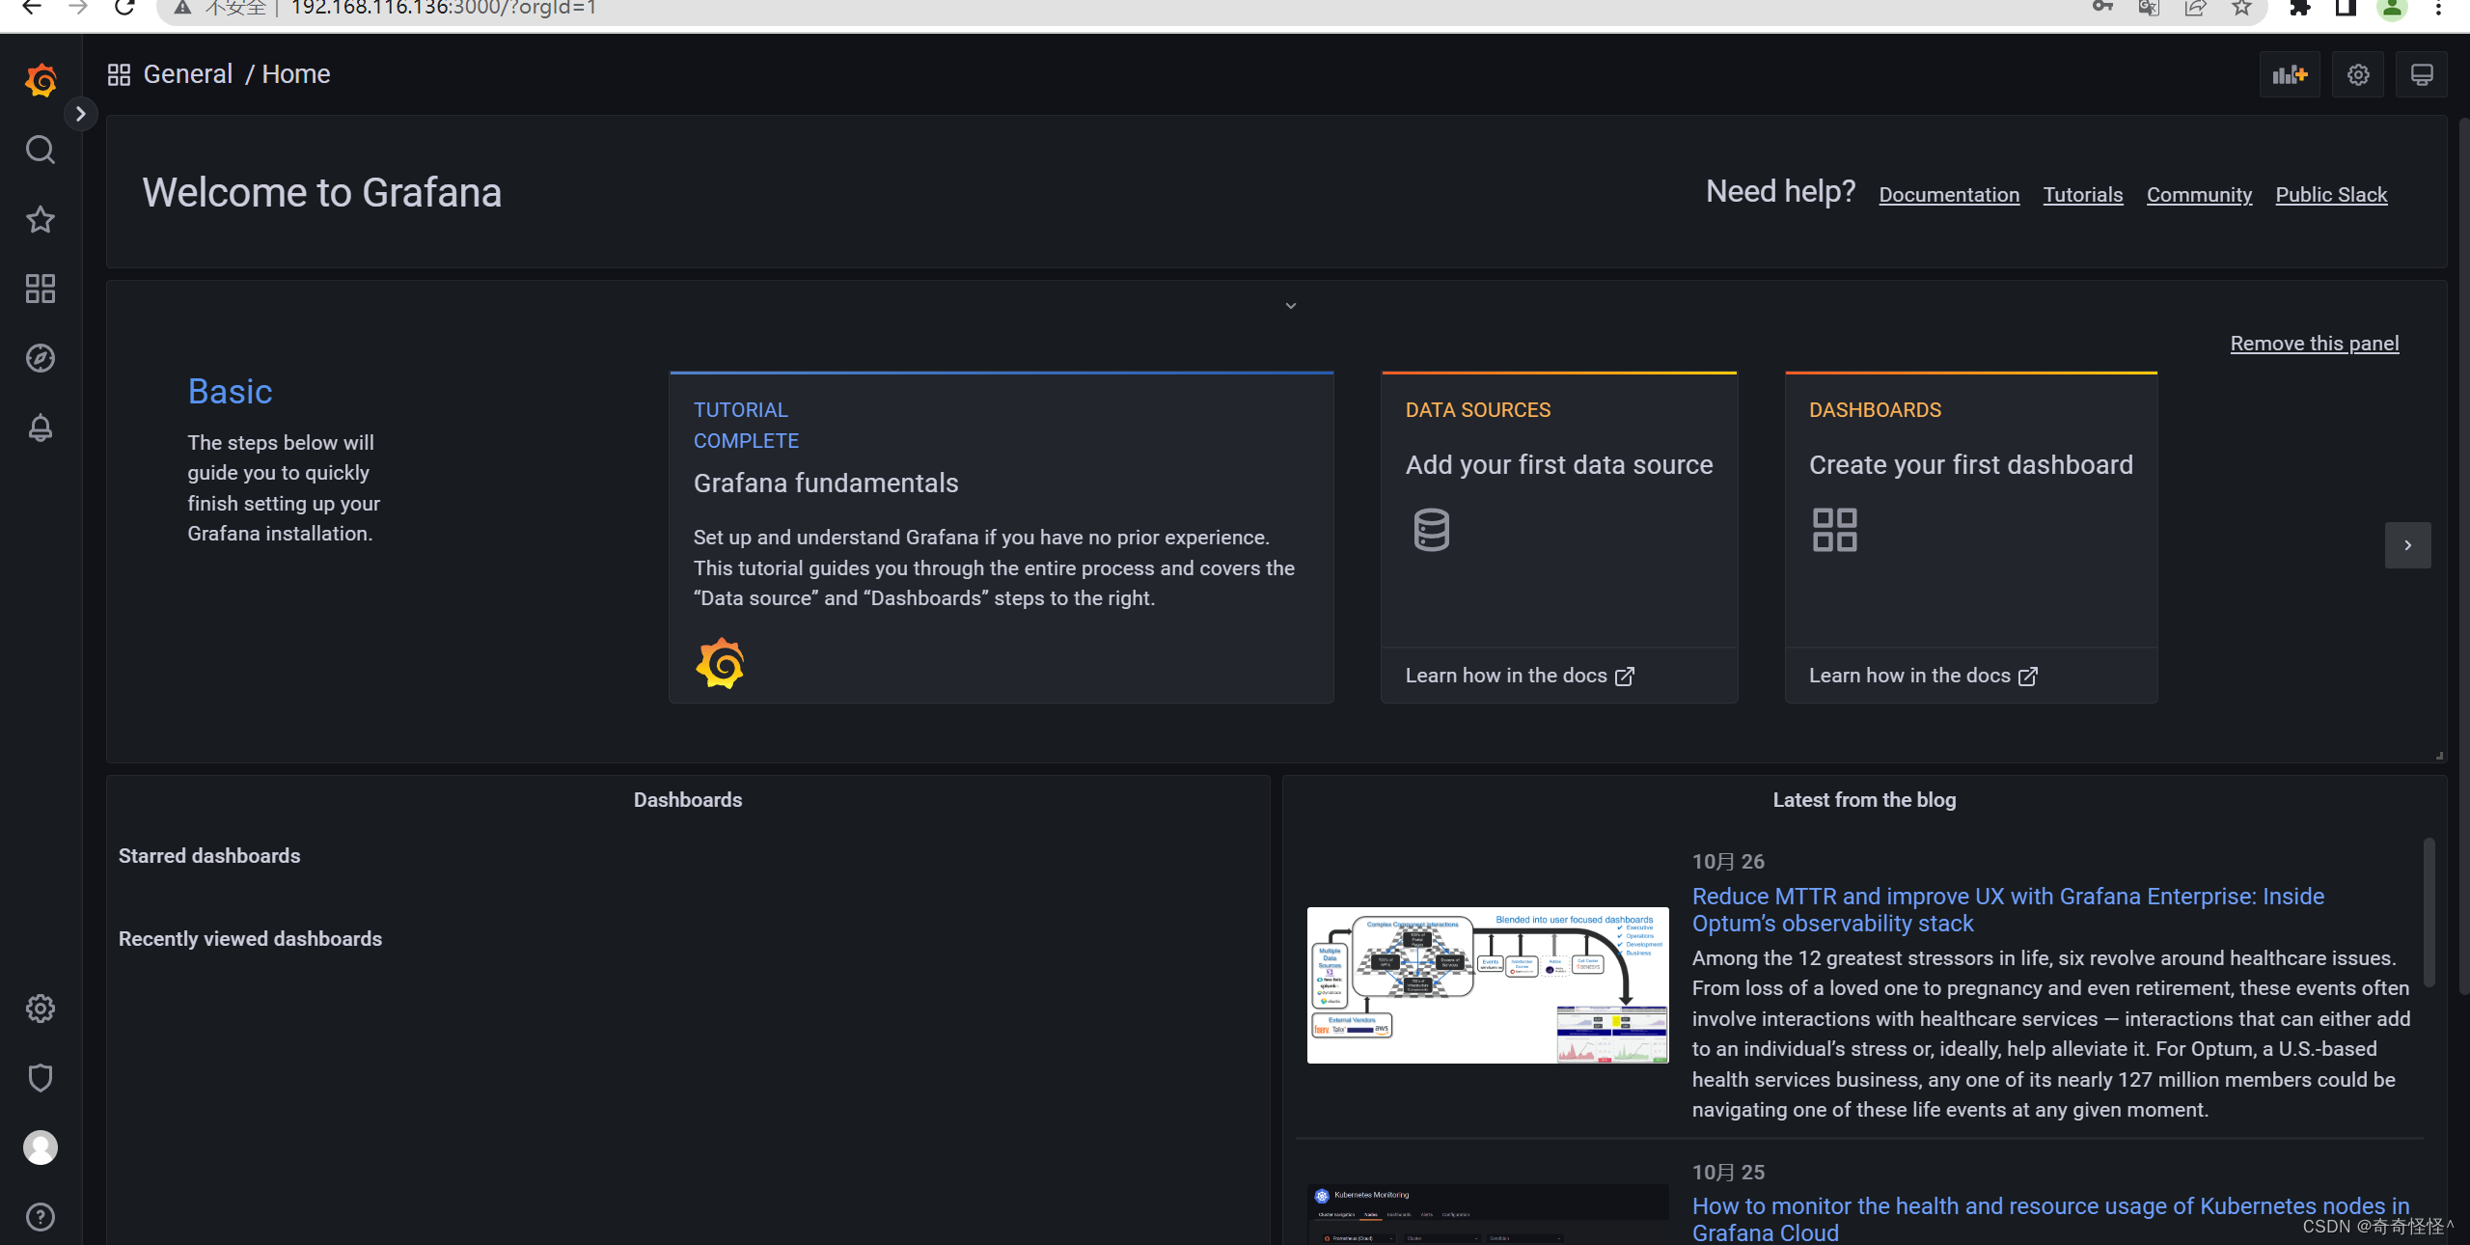Screen dimensions: 2470x1245
Task: Click Remove this panel link
Action: [x=2314, y=344]
